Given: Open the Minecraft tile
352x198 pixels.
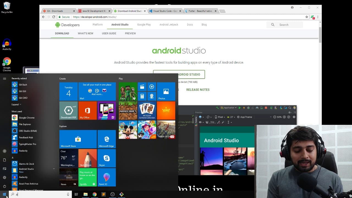Looking at the screenshot, I should (128, 111).
